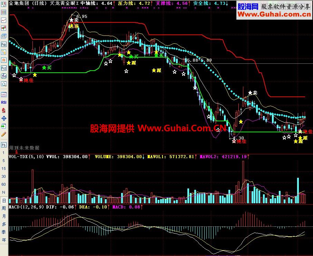
Task: Click the 6.95 high price label
Action: click(82, 17)
